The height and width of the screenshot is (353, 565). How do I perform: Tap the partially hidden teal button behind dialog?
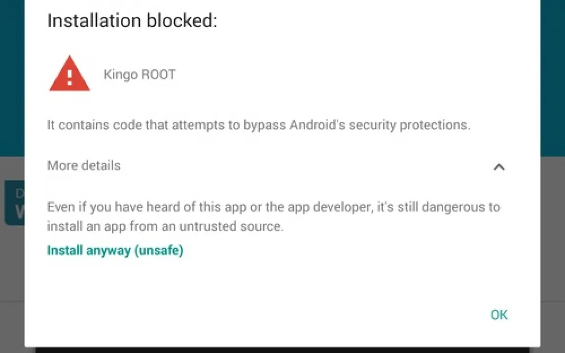[x=14, y=202]
